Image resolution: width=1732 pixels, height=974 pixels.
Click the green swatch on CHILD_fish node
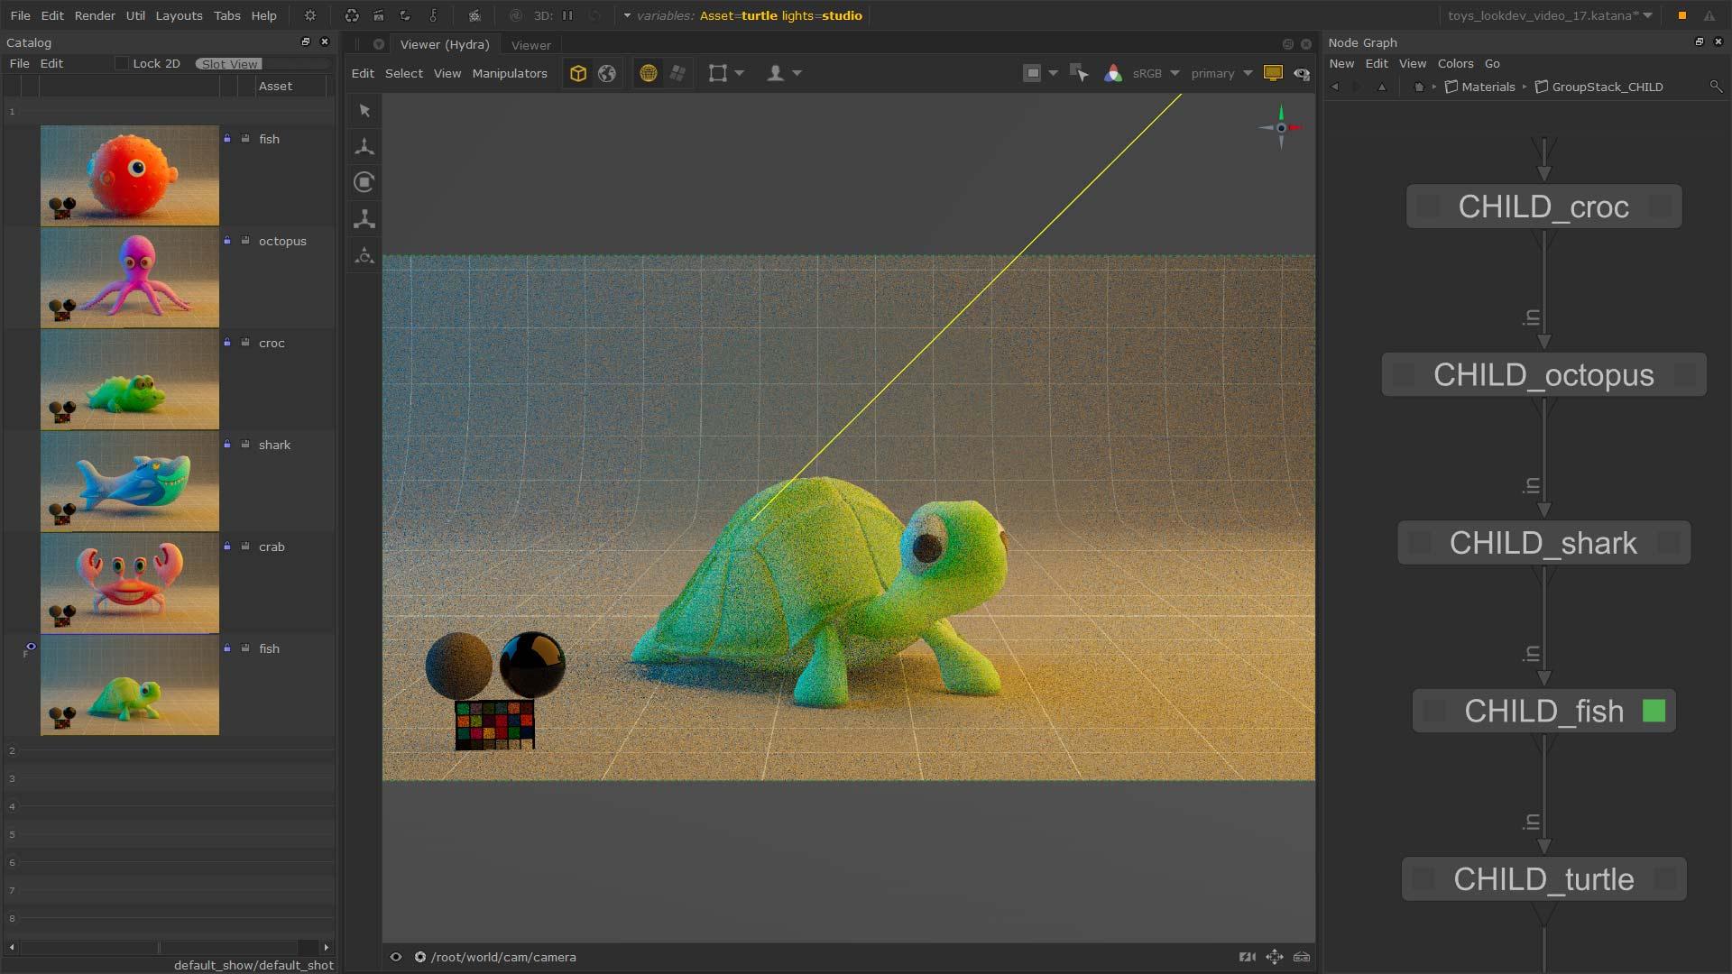[x=1654, y=711]
